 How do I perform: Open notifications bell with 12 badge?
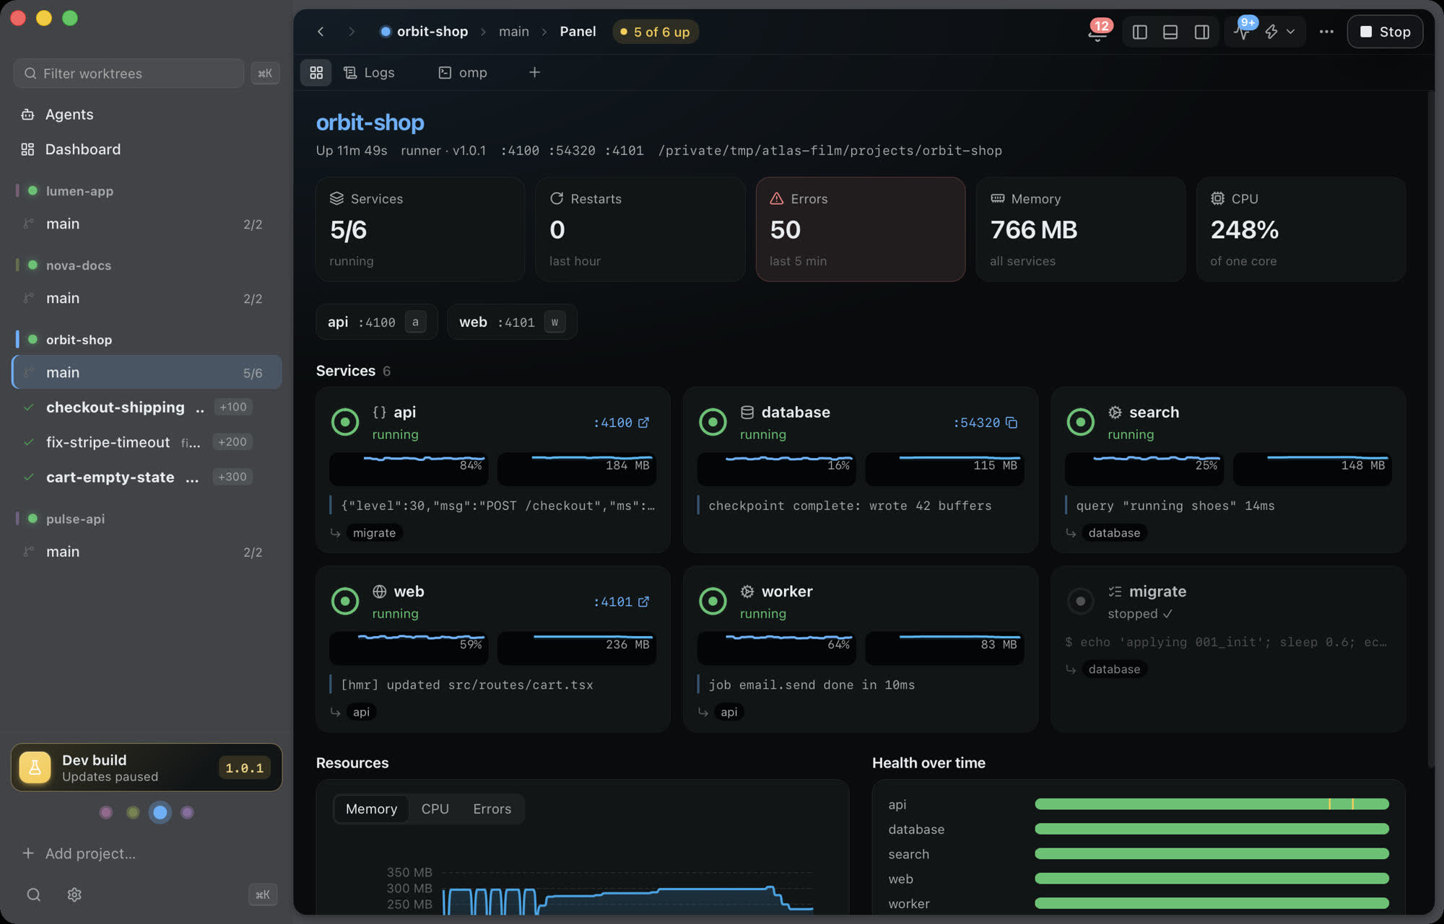(1097, 32)
